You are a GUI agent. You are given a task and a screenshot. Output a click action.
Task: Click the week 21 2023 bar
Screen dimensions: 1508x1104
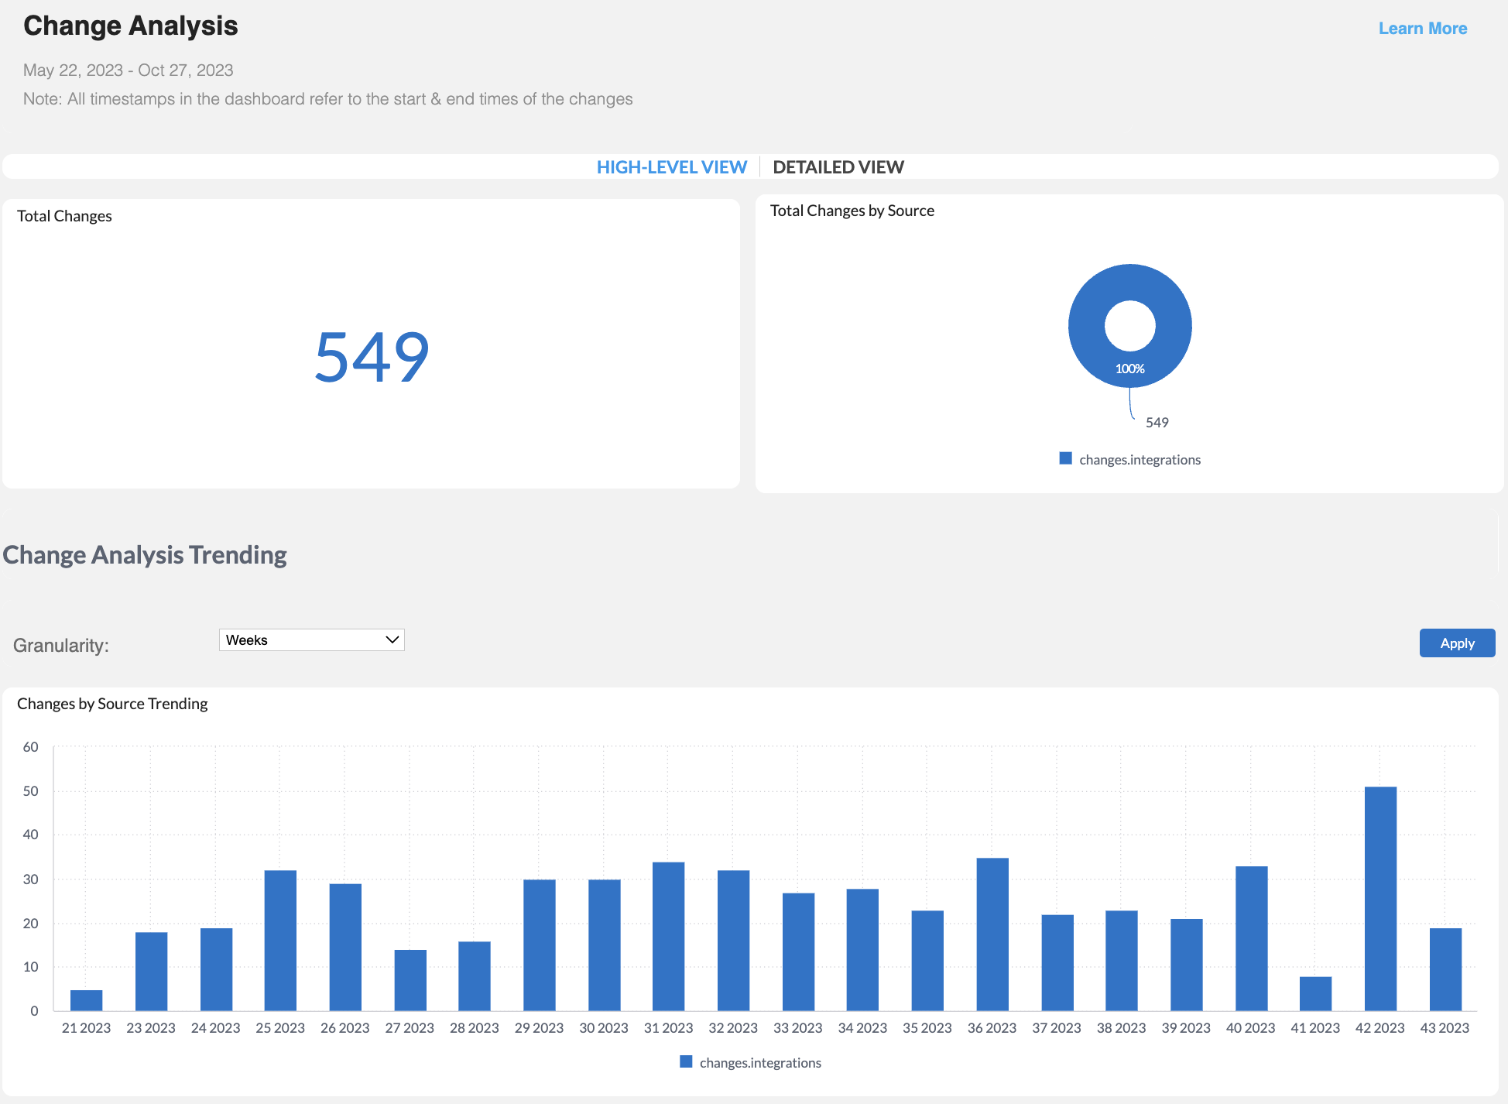click(x=86, y=1000)
